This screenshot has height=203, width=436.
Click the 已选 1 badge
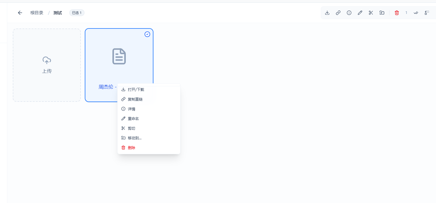(x=77, y=13)
